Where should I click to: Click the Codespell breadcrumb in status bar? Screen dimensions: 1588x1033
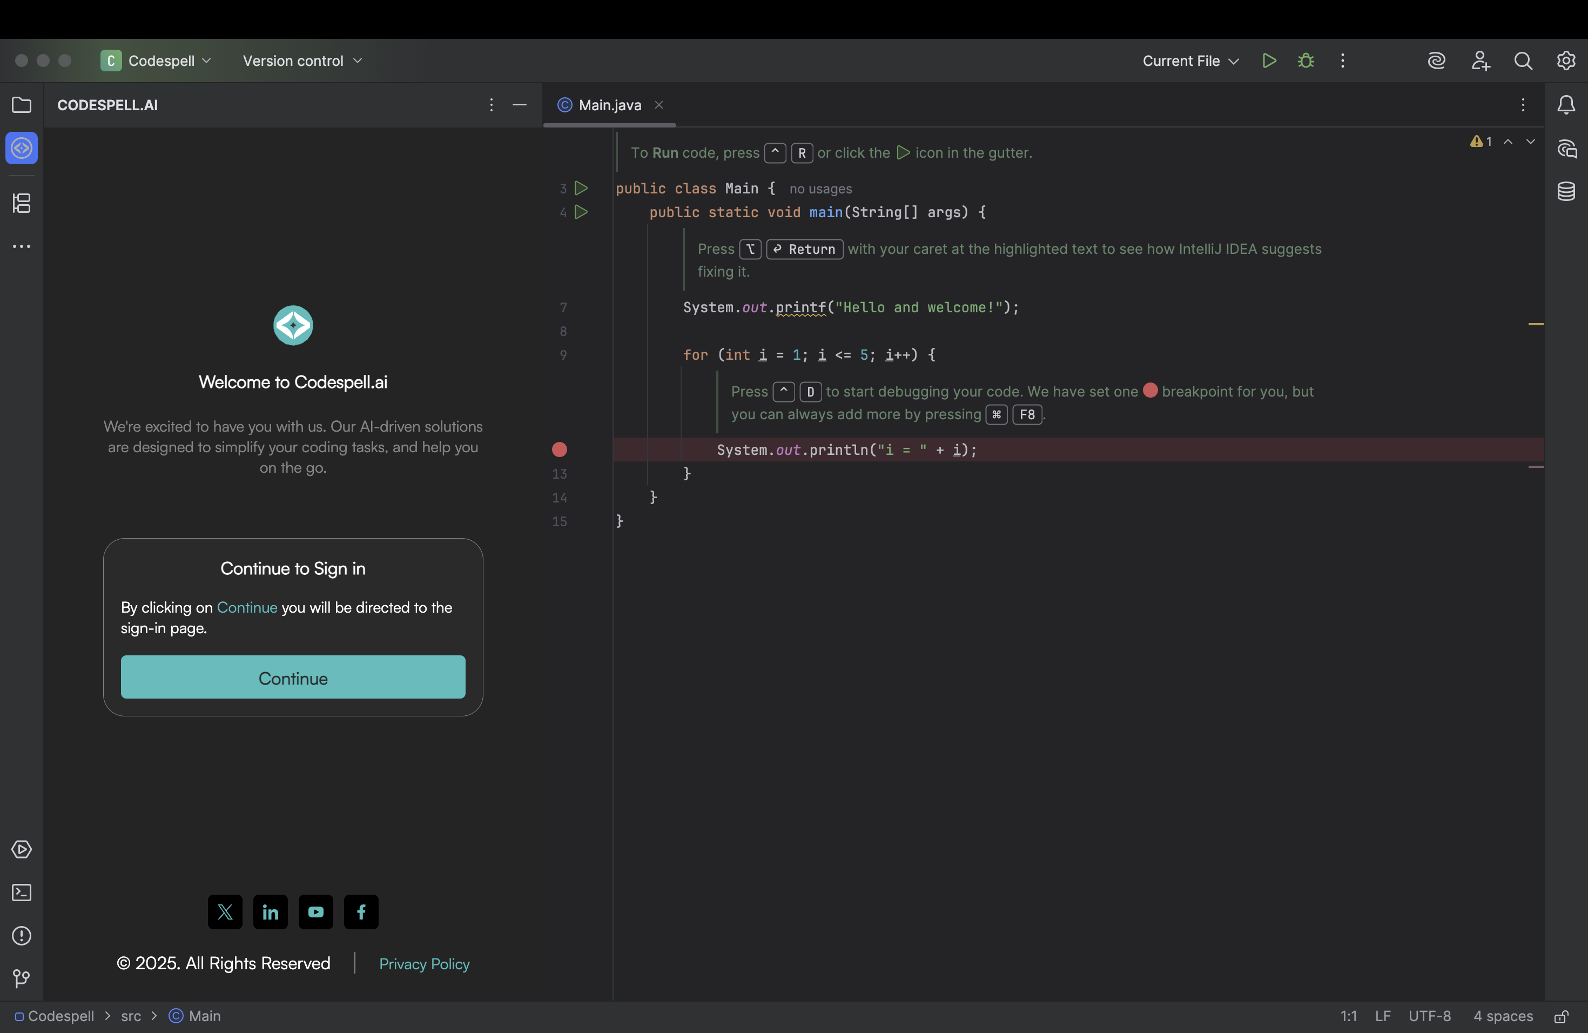point(54,1016)
